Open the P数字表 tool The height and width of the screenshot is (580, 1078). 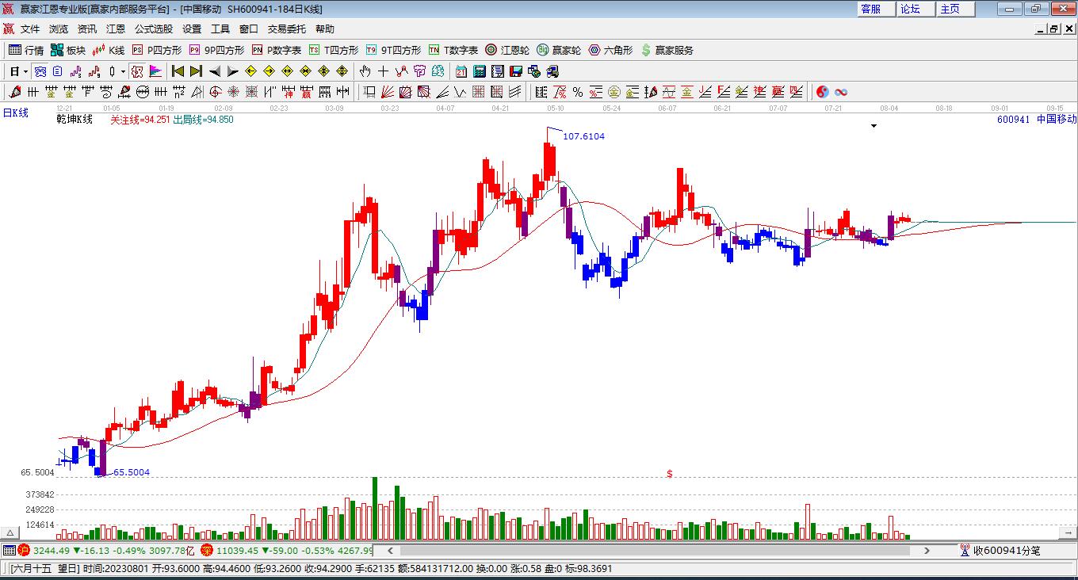tap(276, 50)
